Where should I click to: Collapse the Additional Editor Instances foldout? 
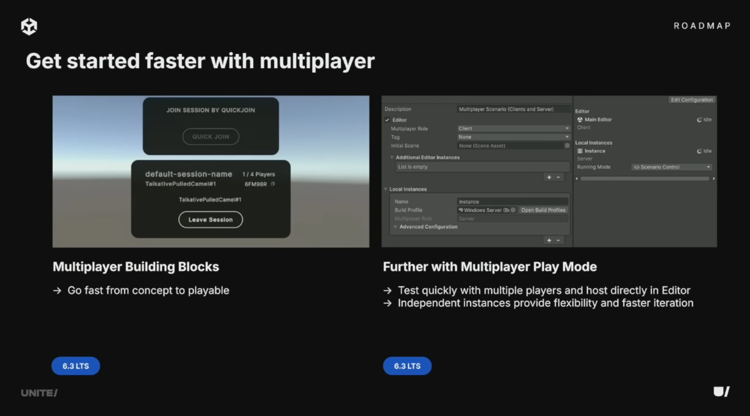coord(392,157)
